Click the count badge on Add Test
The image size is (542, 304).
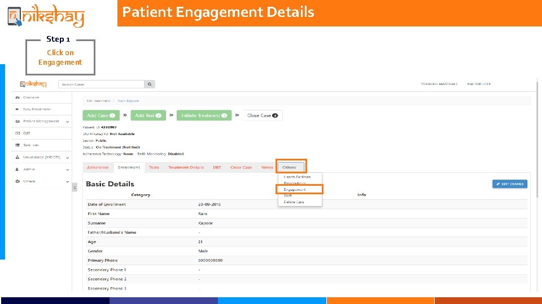click(x=158, y=115)
